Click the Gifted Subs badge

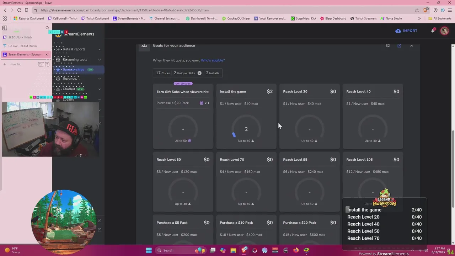[x=183, y=84]
